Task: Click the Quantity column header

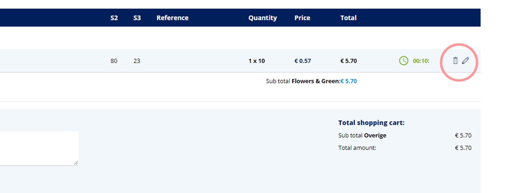Action: (263, 18)
